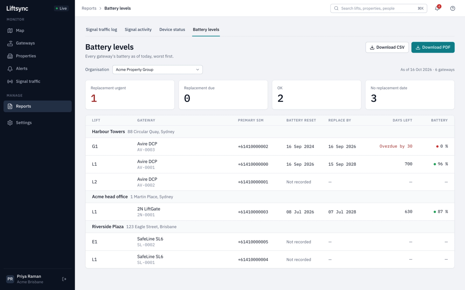Viewport: 465px width, 290px height.
Task: Switch to Signal activity tab
Action: pos(138,29)
